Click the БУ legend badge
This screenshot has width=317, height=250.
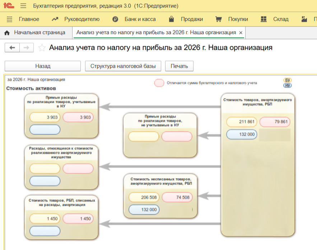pos(287,80)
